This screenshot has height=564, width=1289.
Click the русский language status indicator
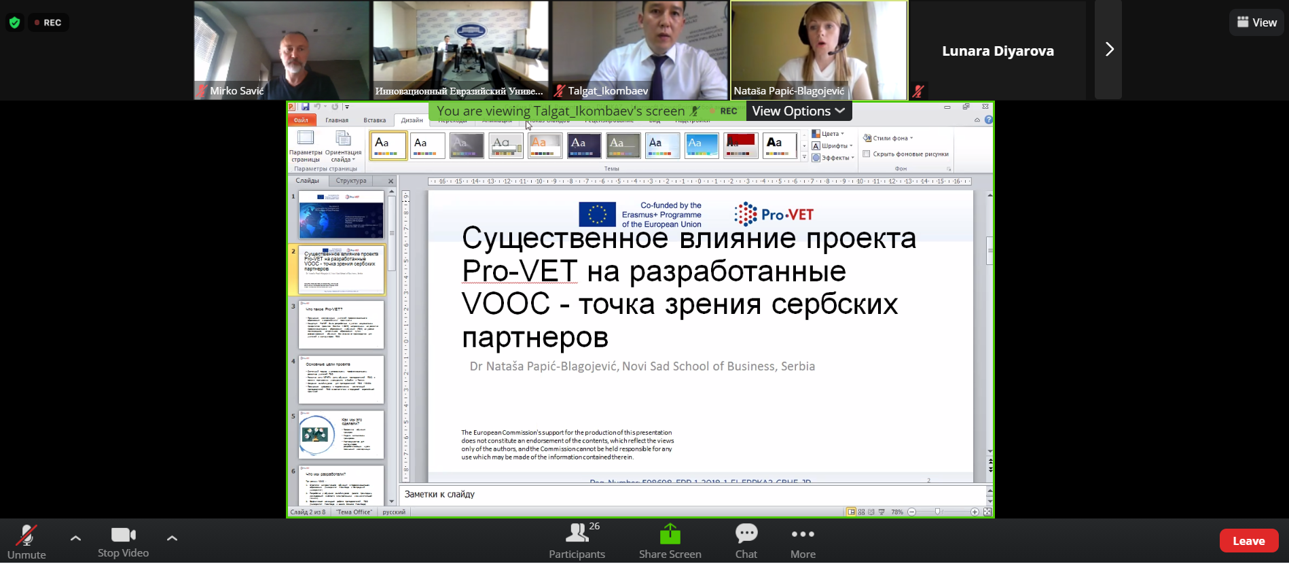[x=394, y=512]
